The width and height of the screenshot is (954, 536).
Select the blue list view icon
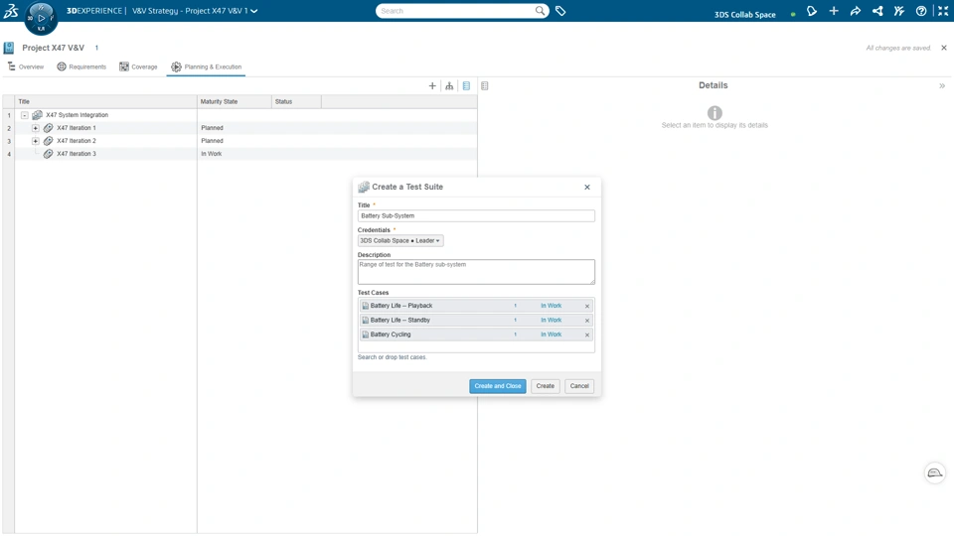point(466,85)
